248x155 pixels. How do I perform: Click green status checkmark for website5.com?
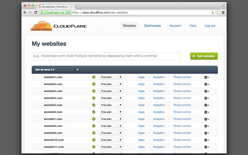click(94, 105)
